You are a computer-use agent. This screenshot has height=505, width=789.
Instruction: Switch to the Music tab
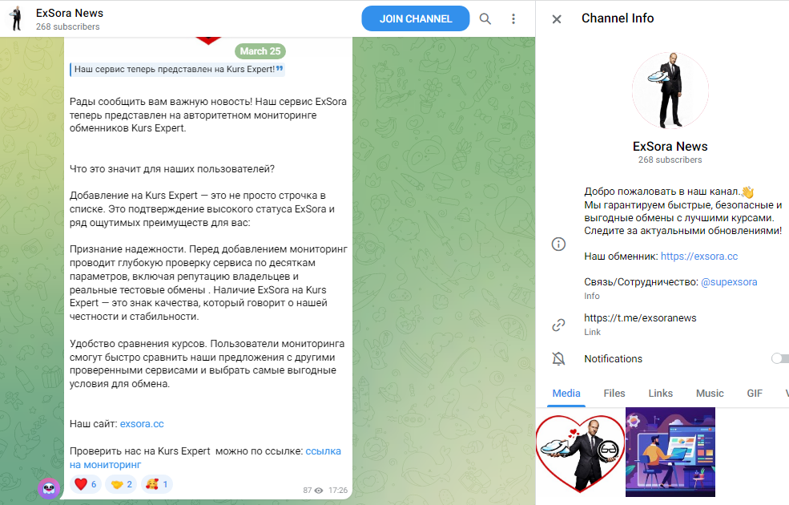pos(710,394)
